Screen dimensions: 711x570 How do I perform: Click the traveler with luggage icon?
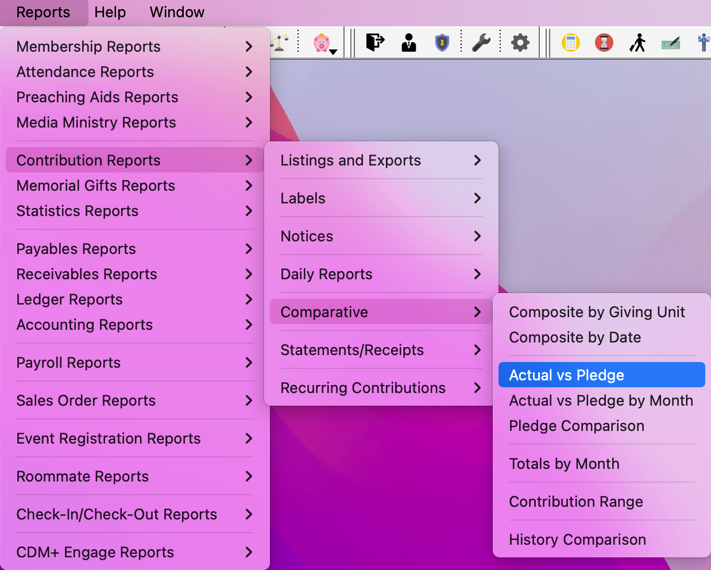coord(637,43)
